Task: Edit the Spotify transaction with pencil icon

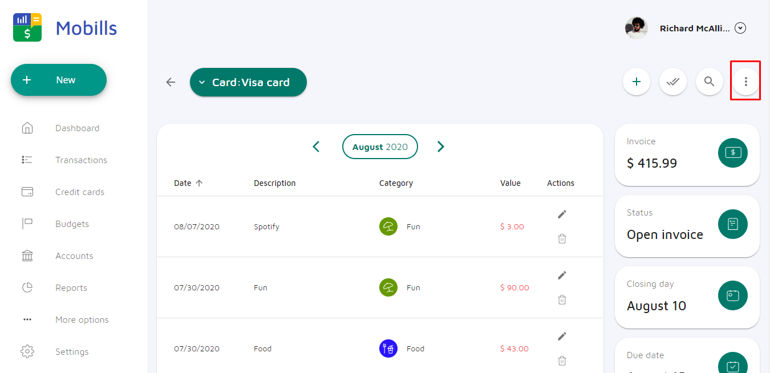Action: 562,214
